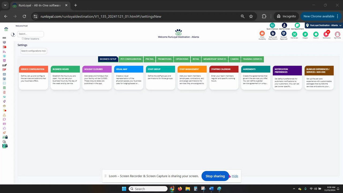Image resolution: width=343 pixels, height=193 pixels.
Task: Reload the page
Action: 24,16
